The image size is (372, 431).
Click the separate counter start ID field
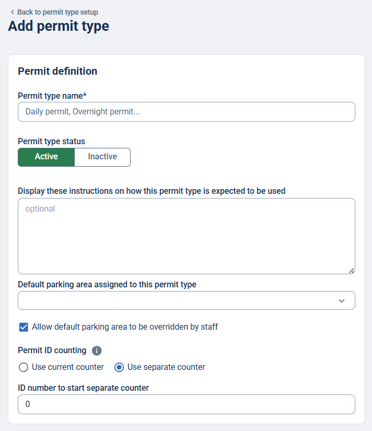[x=187, y=404]
